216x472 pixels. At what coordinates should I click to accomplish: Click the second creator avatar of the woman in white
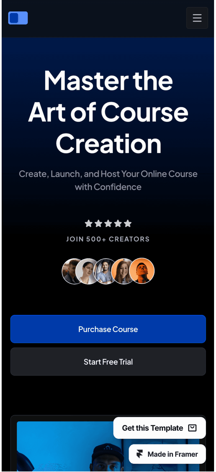pos(87,271)
